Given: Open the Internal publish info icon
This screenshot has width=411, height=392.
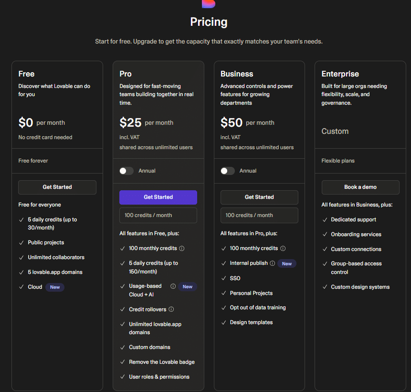Looking at the screenshot, I should (273, 263).
